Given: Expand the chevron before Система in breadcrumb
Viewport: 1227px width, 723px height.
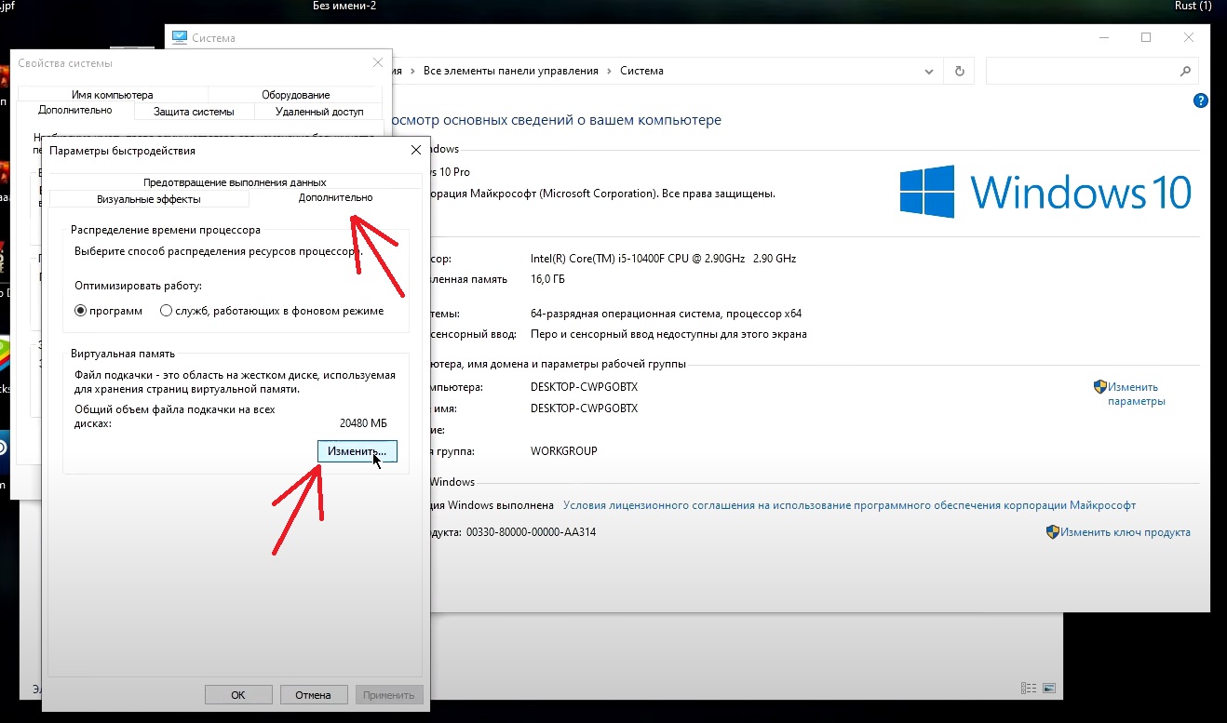Looking at the screenshot, I should pos(610,71).
